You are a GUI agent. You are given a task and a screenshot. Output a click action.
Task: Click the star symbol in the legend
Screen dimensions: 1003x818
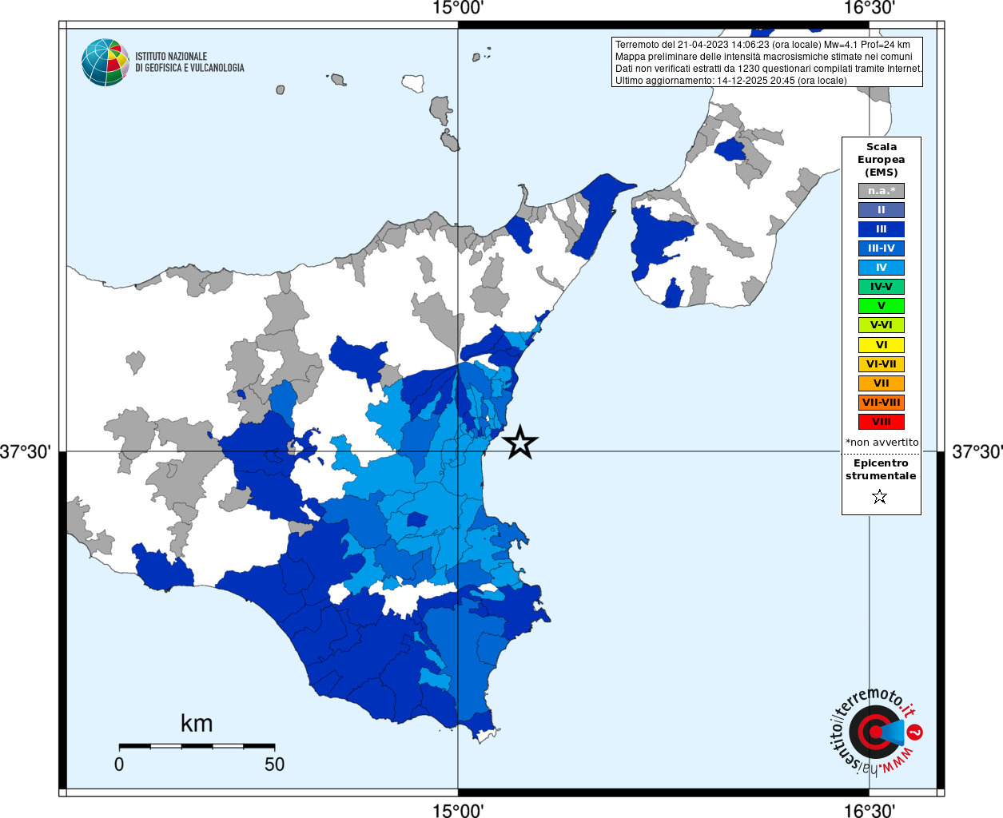[880, 497]
